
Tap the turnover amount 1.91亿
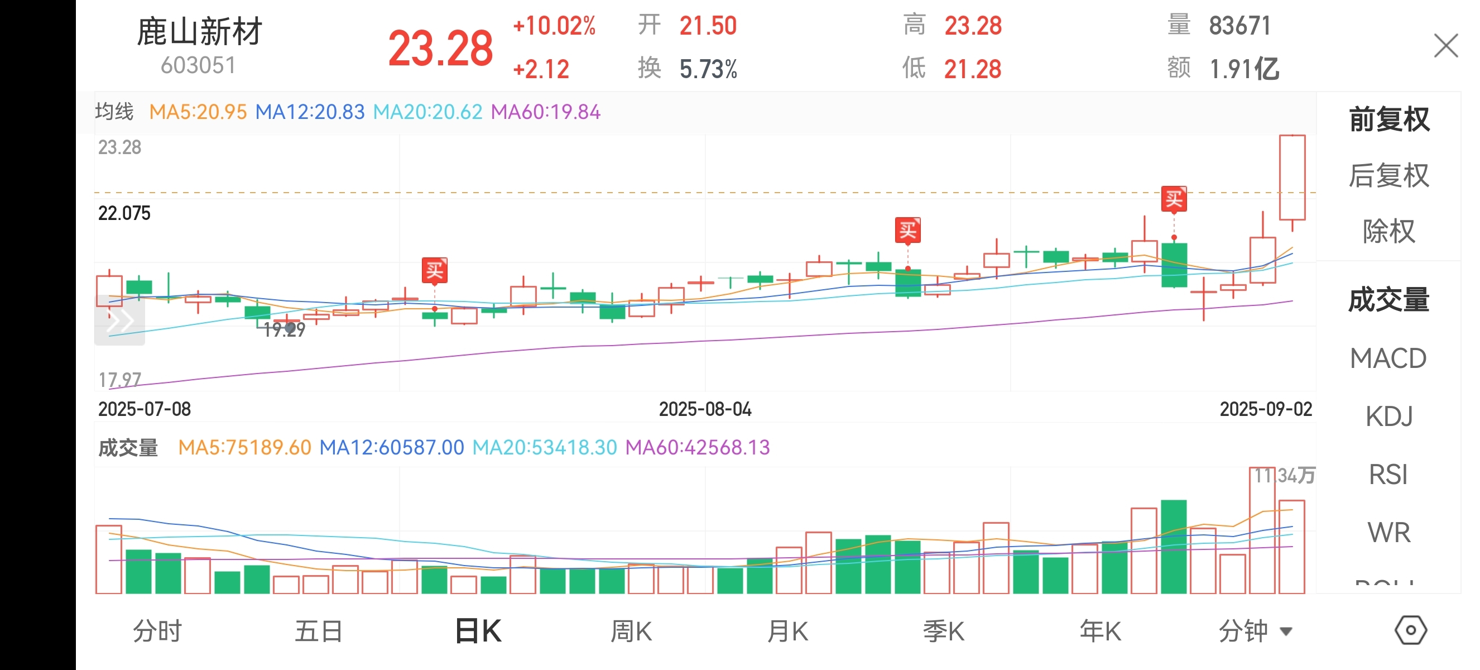(1244, 70)
